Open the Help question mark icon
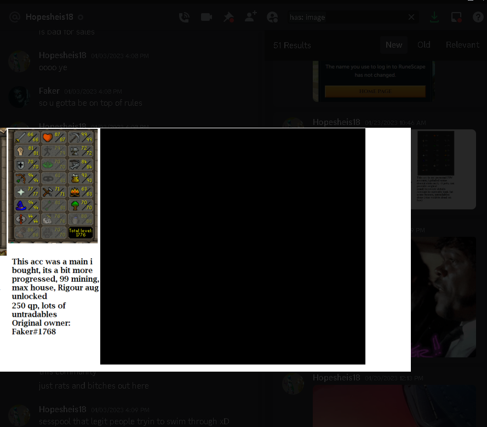This screenshot has height=427, width=487. 478,17
